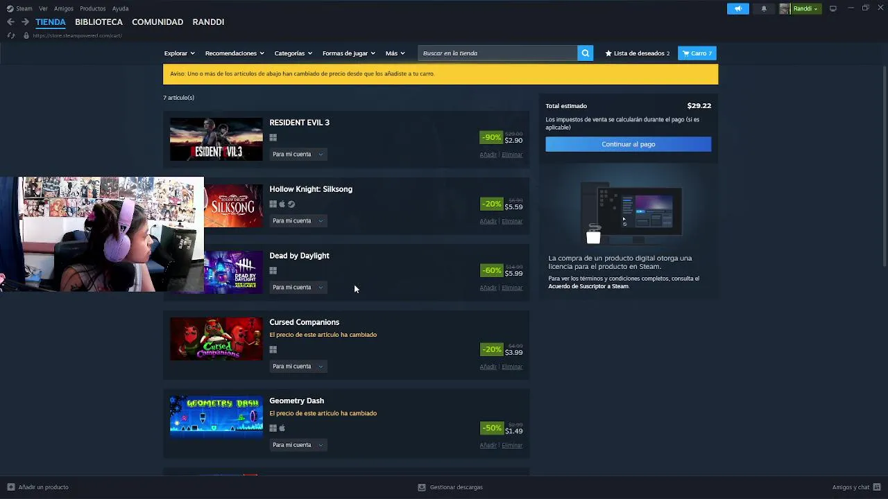Open Acuerdo de Suscriptor a Steam
Viewport: 888px width, 499px height.
click(588, 286)
